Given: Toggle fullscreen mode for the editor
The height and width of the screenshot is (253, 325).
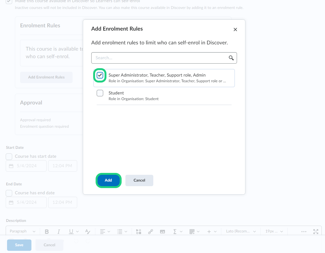Looking at the screenshot, I should pyautogui.click(x=316, y=232).
